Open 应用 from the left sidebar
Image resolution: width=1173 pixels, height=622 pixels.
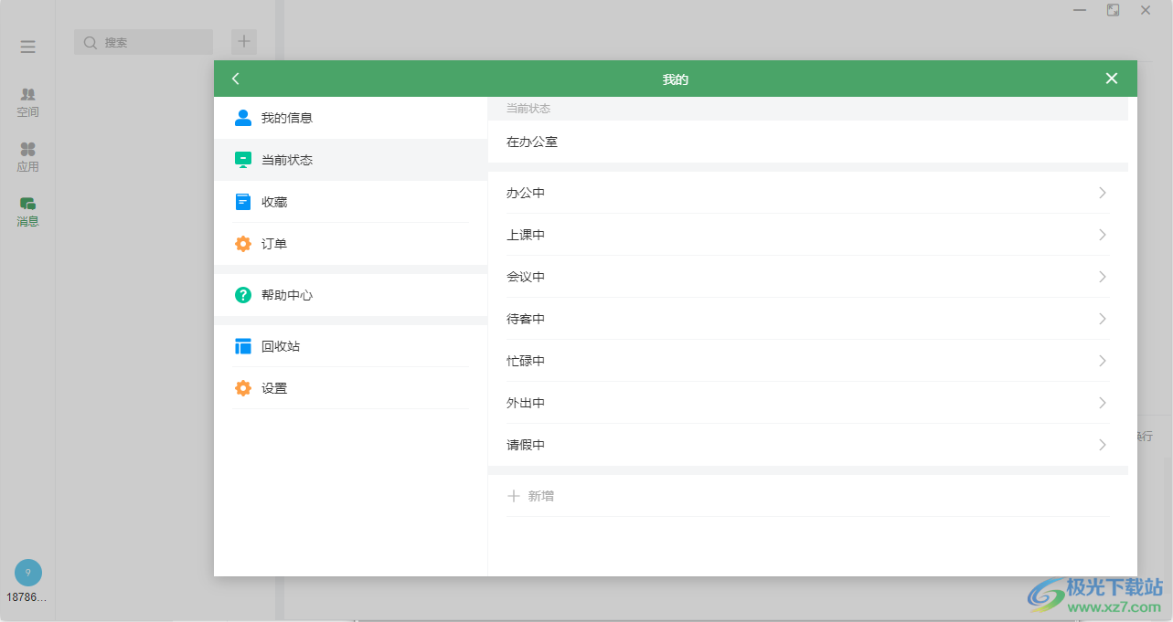click(27, 155)
